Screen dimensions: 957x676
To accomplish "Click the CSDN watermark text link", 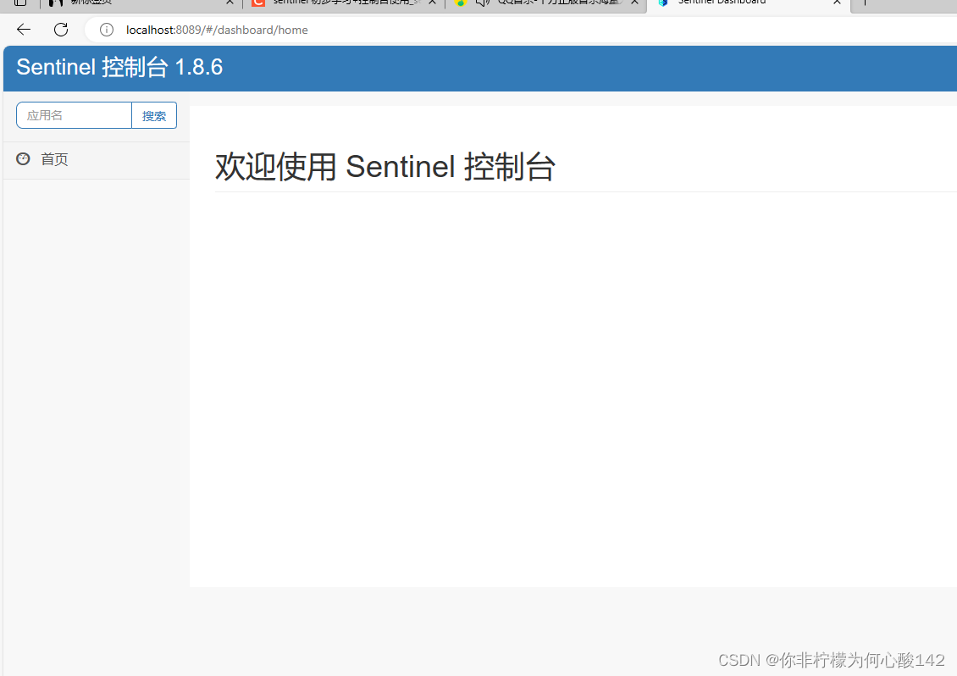I will (x=831, y=660).
